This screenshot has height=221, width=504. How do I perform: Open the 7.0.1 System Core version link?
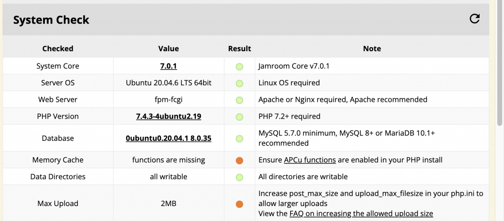pos(169,66)
